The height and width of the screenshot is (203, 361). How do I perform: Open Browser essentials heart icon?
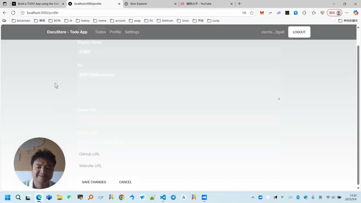tap(322, 13)
